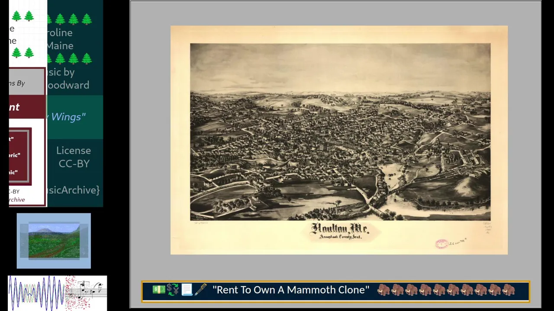Click the rightmost mammoth emoji in the banner
The image size is (554, 311).
509,290
